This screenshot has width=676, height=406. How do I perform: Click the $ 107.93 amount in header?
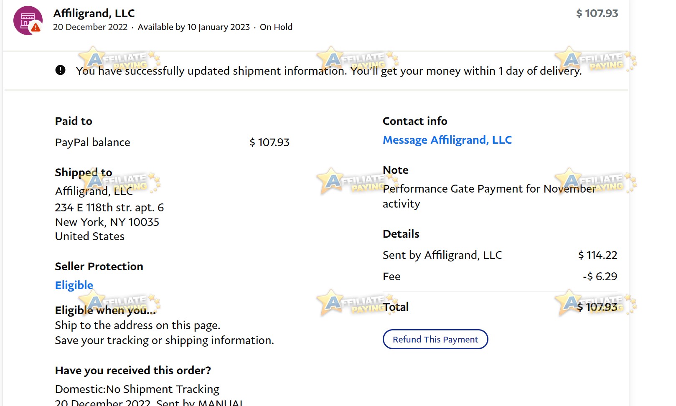(597, 13)
